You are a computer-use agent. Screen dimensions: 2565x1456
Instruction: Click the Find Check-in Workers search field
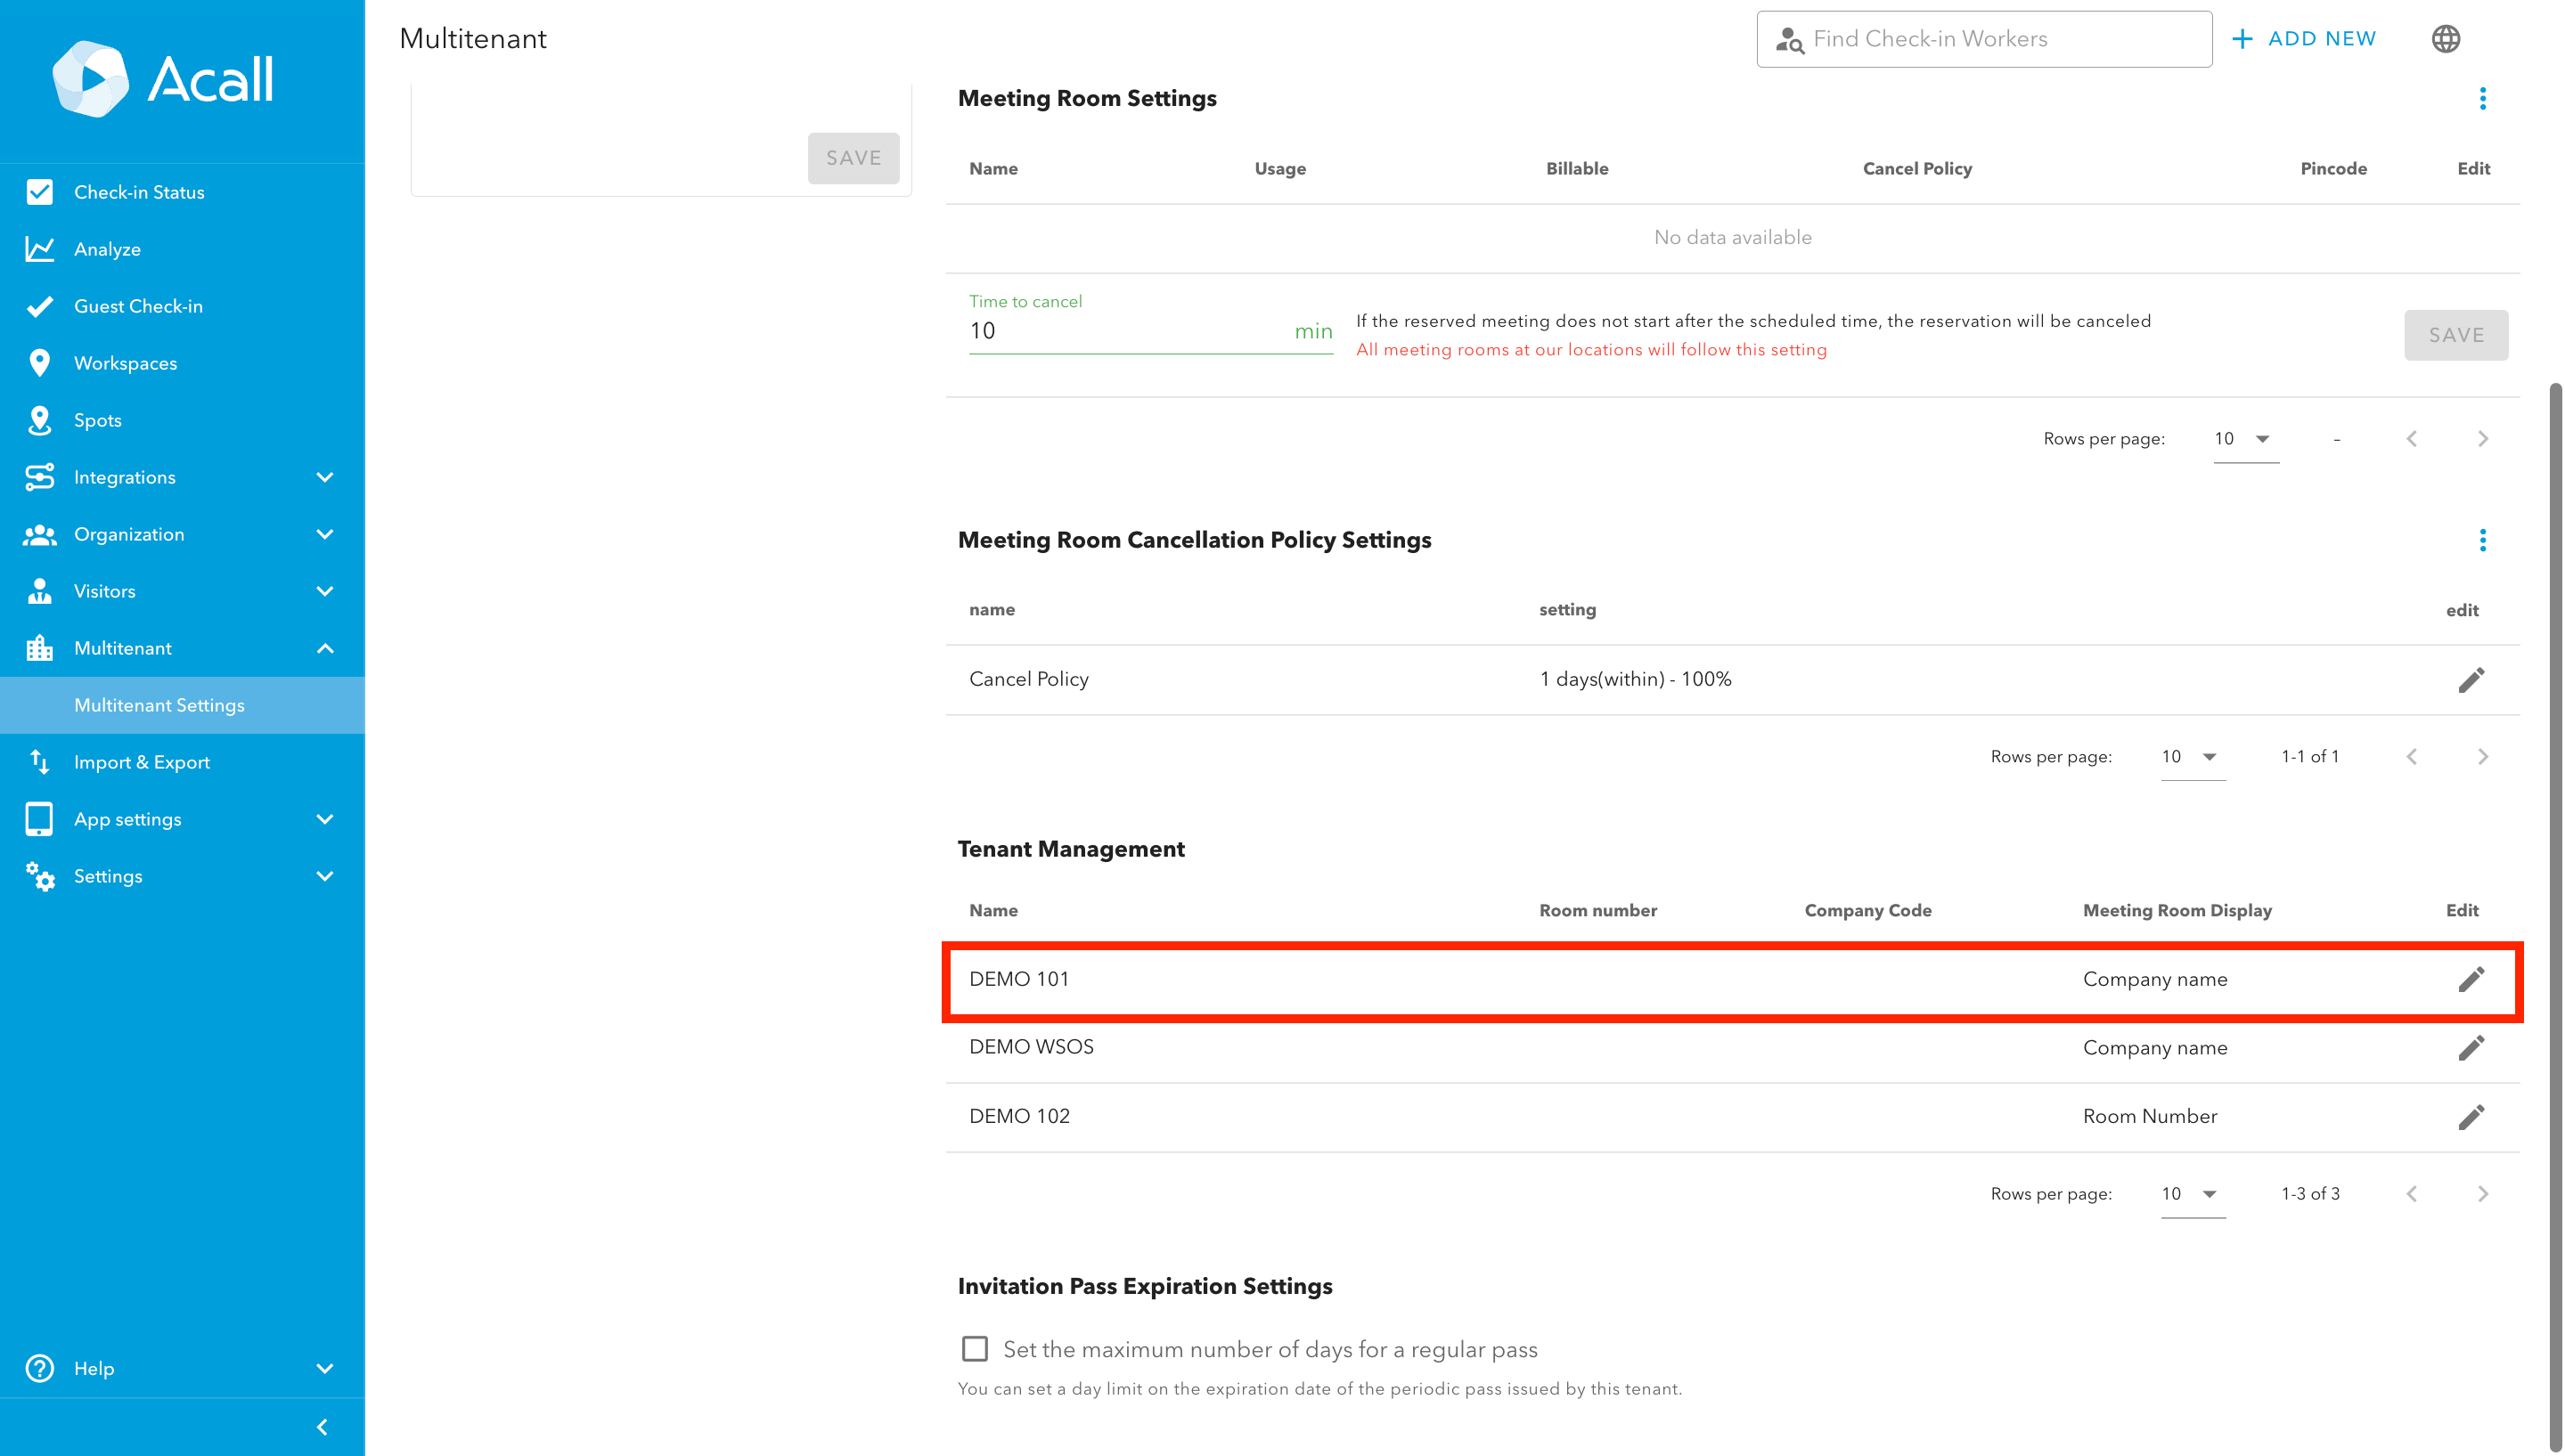1984,39
